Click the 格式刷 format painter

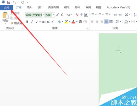pos(16,23)
